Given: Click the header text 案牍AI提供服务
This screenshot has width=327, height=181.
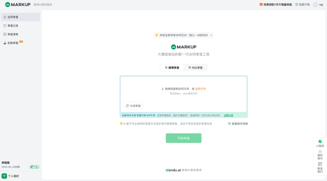Looking at the screenshot, I should pos(43,5).
